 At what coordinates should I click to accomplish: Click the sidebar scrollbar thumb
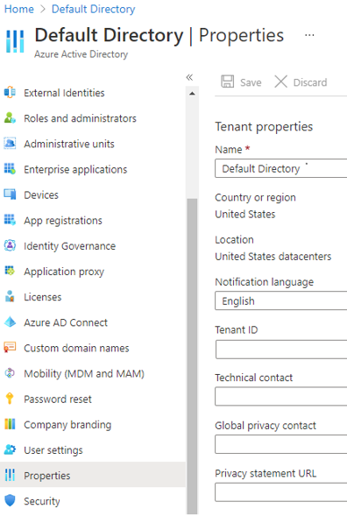(192, 356)
